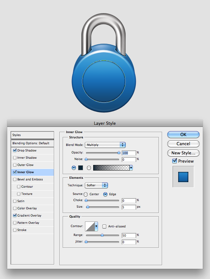Click the blue style preview thumbnail
This screenshot has width=210, height=279.
coord(183,177)
